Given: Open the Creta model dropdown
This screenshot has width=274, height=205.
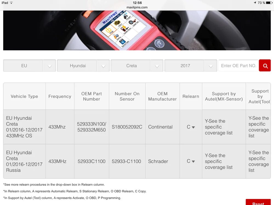Looking at the screenshot, I should point(137,66).
